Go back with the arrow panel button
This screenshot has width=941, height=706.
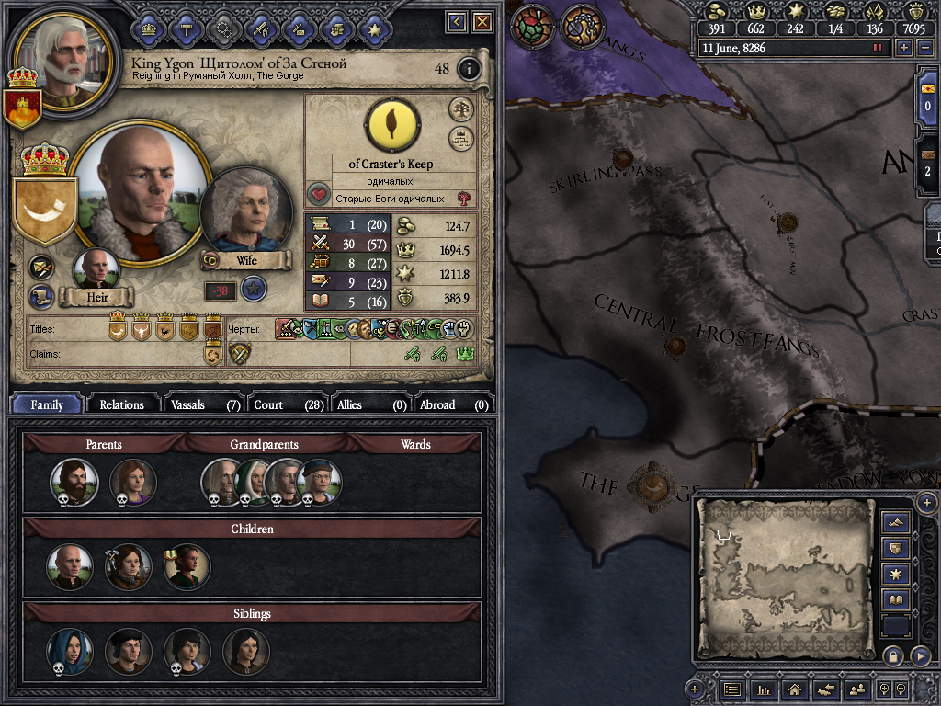457,22
